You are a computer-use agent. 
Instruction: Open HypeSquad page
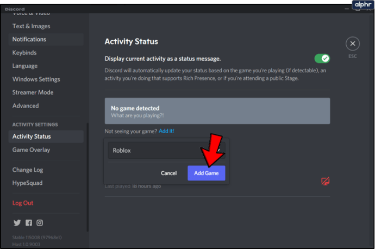27,183
